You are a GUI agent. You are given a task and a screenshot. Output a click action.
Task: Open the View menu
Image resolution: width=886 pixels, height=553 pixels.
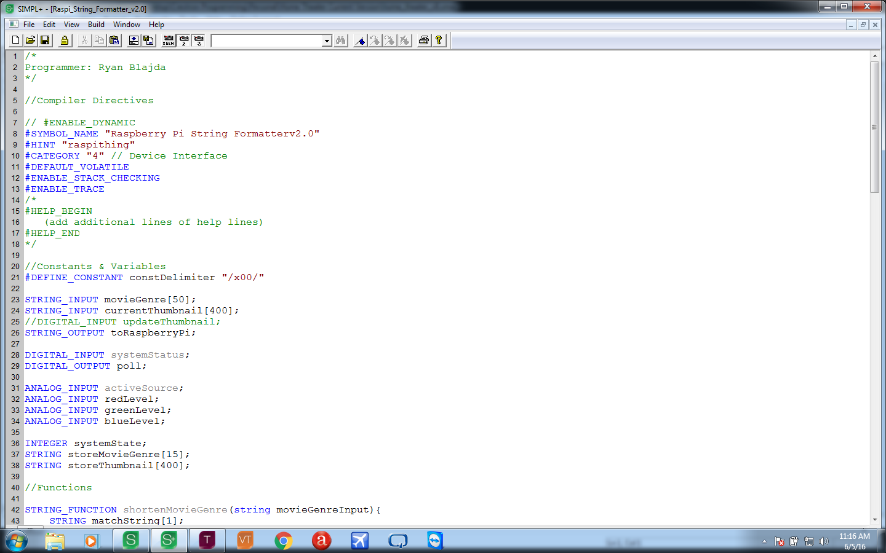[71, 25]
